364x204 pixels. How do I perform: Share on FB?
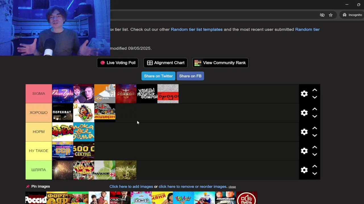190,76
